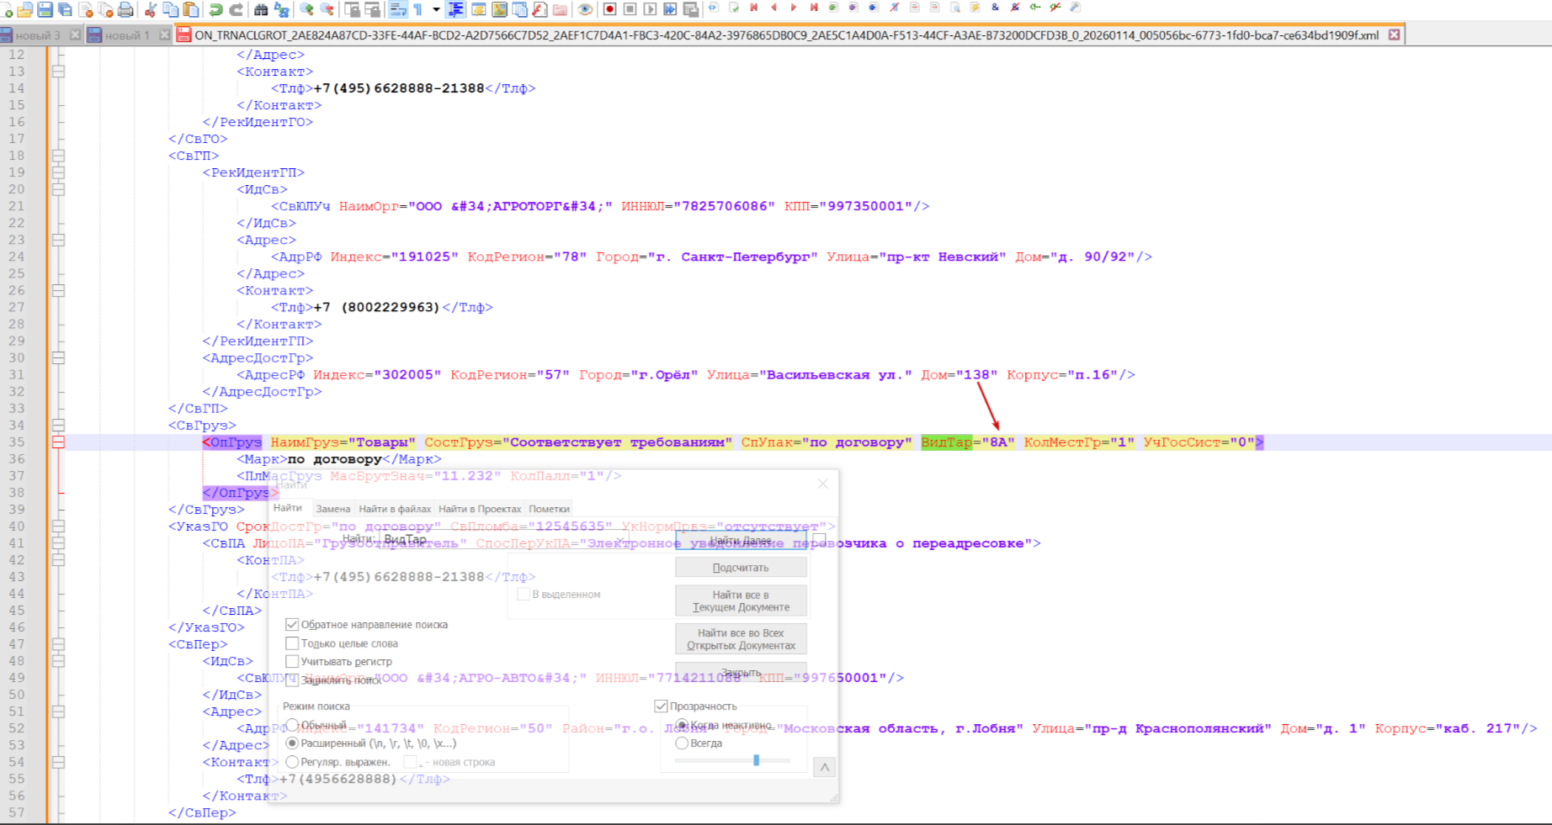
Task: Toggle monitoring with the eye icon
Action: tap(585, 10)
